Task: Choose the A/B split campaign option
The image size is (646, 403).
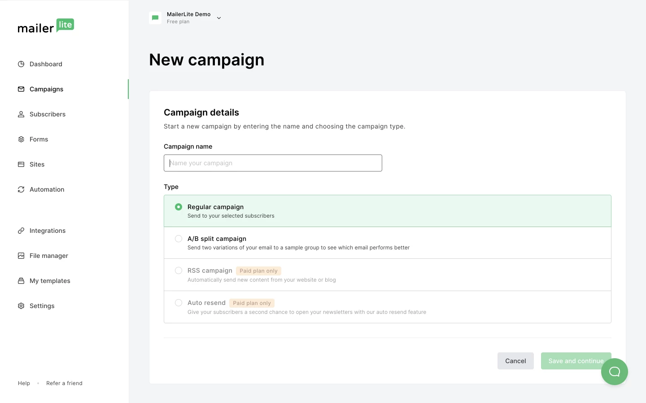Action: coord(178,239)
